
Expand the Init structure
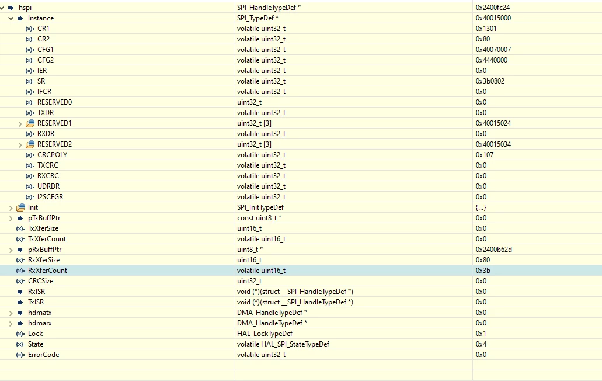tap(11, 208)
